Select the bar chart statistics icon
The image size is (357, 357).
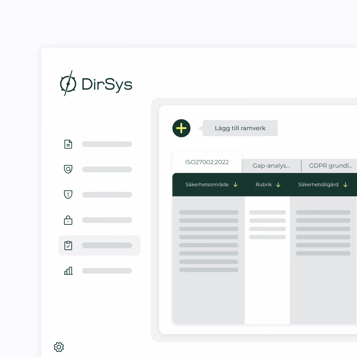(x=68, y=271)
